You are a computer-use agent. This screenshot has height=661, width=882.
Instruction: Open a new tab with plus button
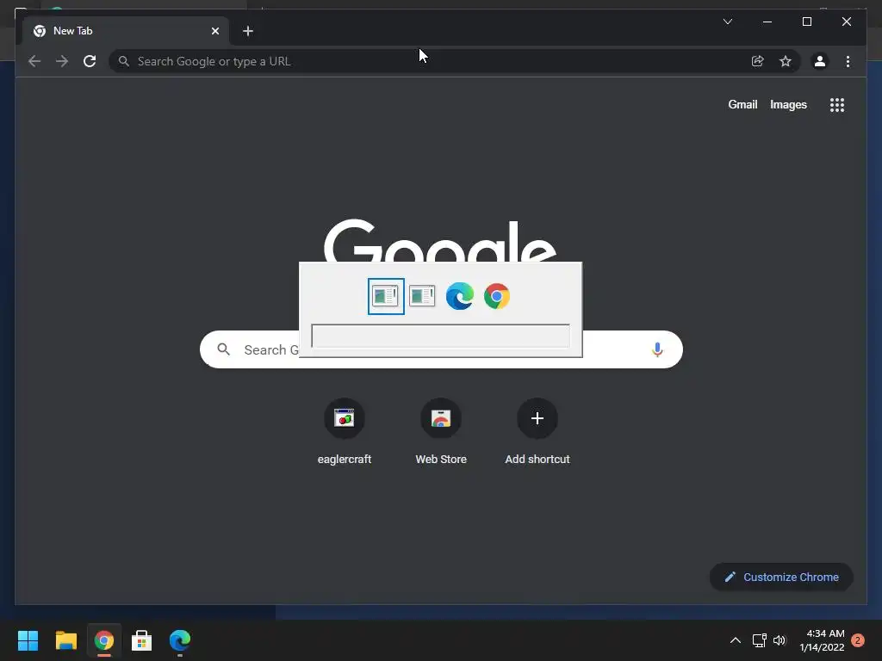coord(248,31)
